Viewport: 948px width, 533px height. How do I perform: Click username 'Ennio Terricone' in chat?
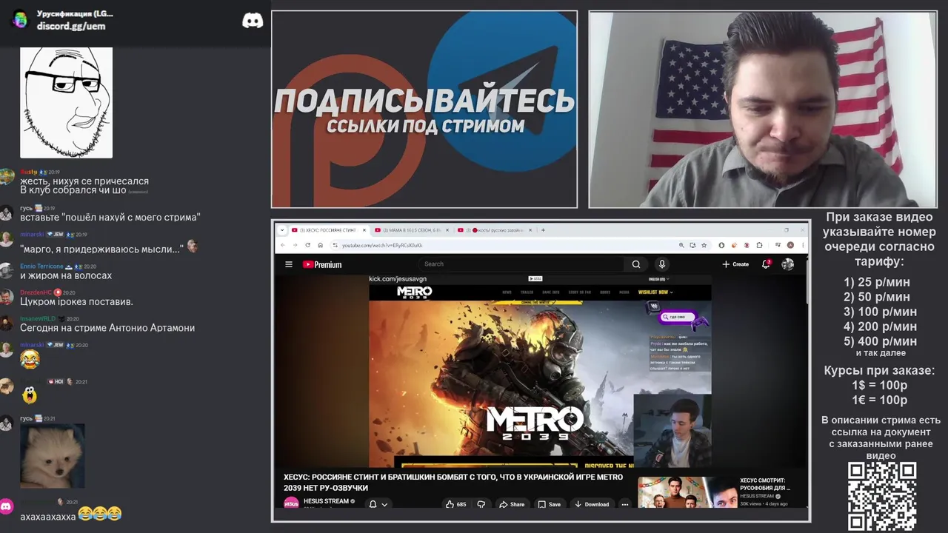pos(41,266)
